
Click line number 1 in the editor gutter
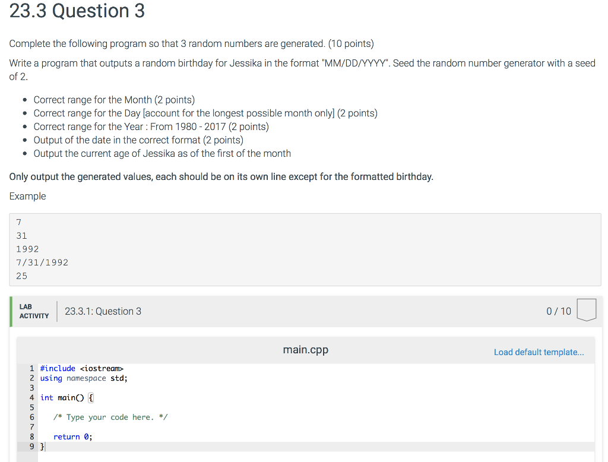coord(31,368)
